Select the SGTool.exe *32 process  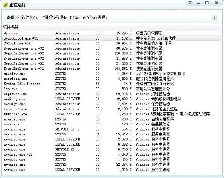point(112,43)
